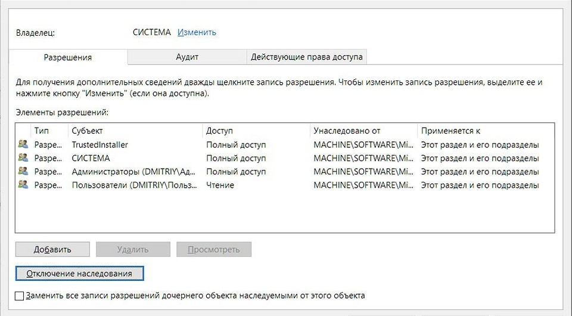572x316 pixels.
Task: Click the group icon beside TrustedInstaller entry
Action: [x=23, y=144]
